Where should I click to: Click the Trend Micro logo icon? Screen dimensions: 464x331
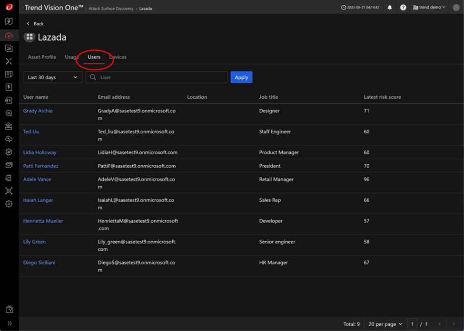click(9, 7)
